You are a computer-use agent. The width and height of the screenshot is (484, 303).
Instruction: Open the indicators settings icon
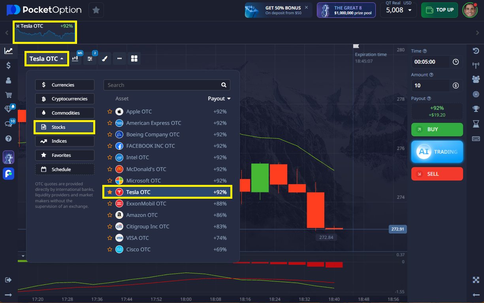coord(90,58)
